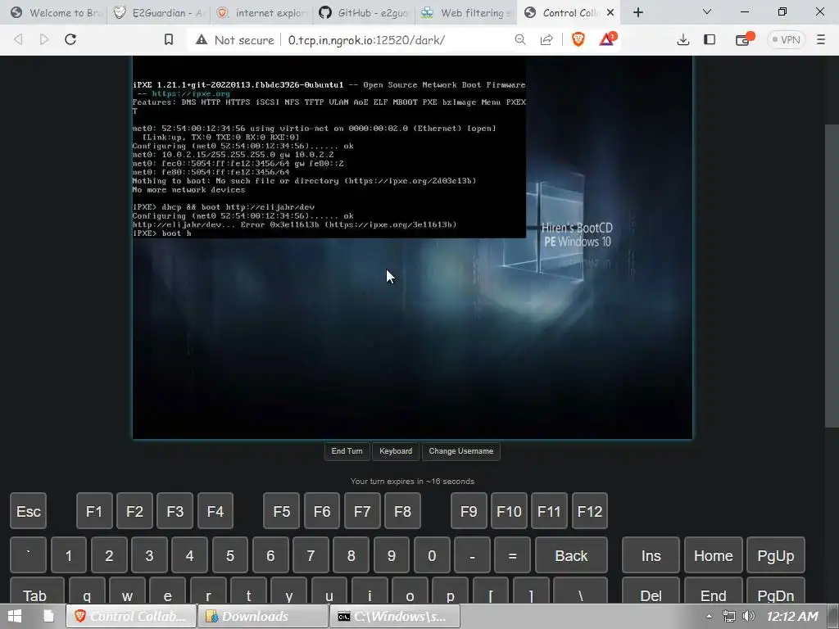Click the PgUp virtual key
The height and width of the screenshot is (629, 839).
point(776,555)
